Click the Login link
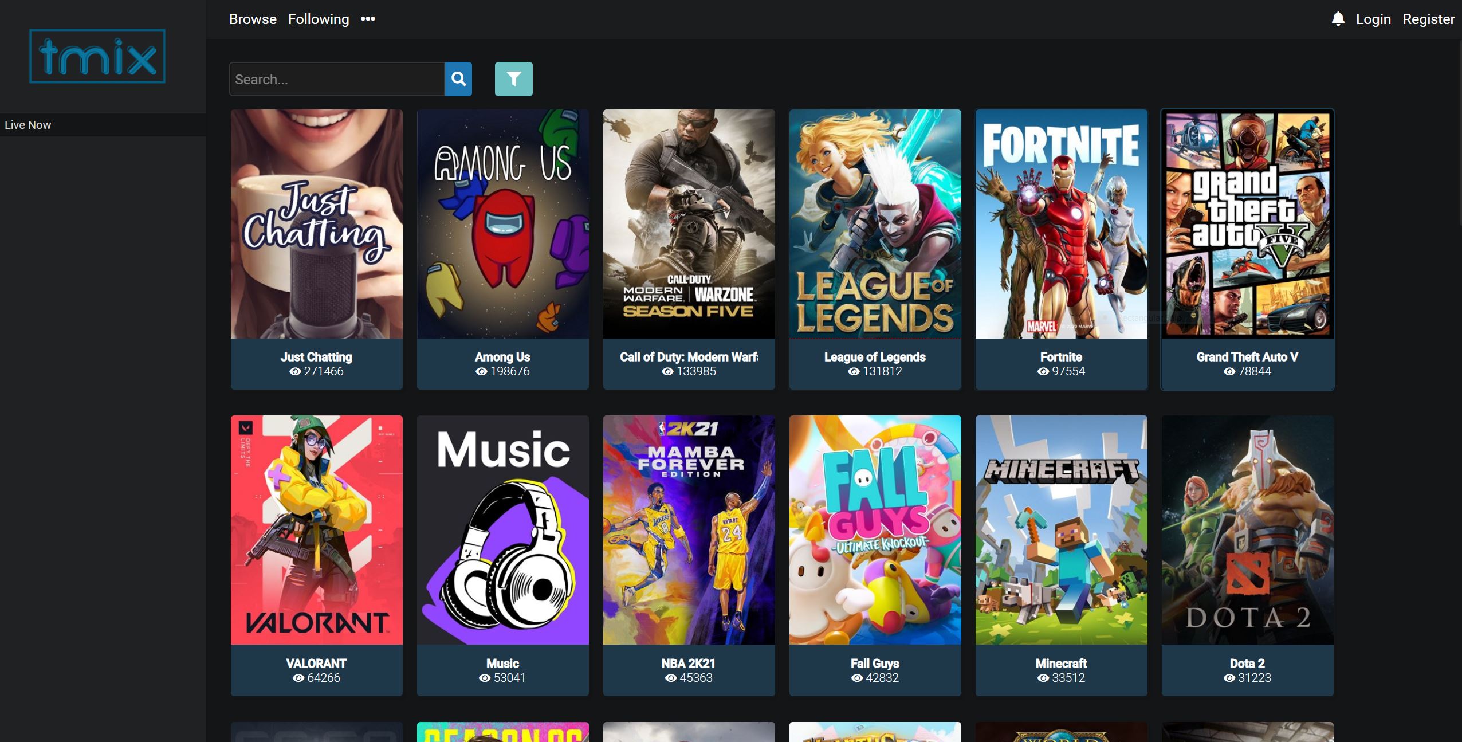 [1373, 19]
